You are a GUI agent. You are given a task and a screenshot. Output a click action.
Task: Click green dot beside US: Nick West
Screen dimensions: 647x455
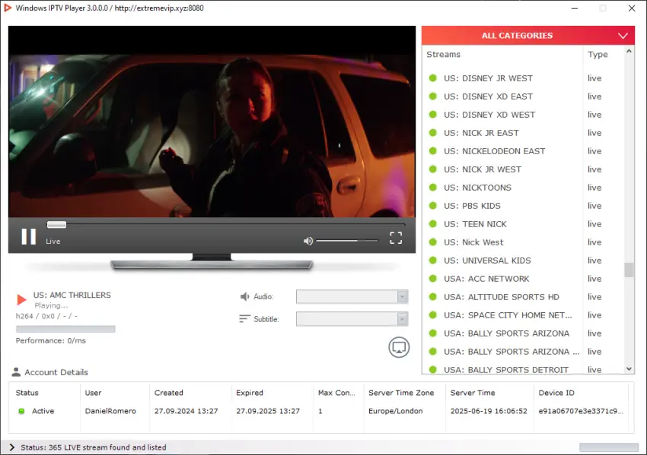pyautogui.click(x=433, y=242)
